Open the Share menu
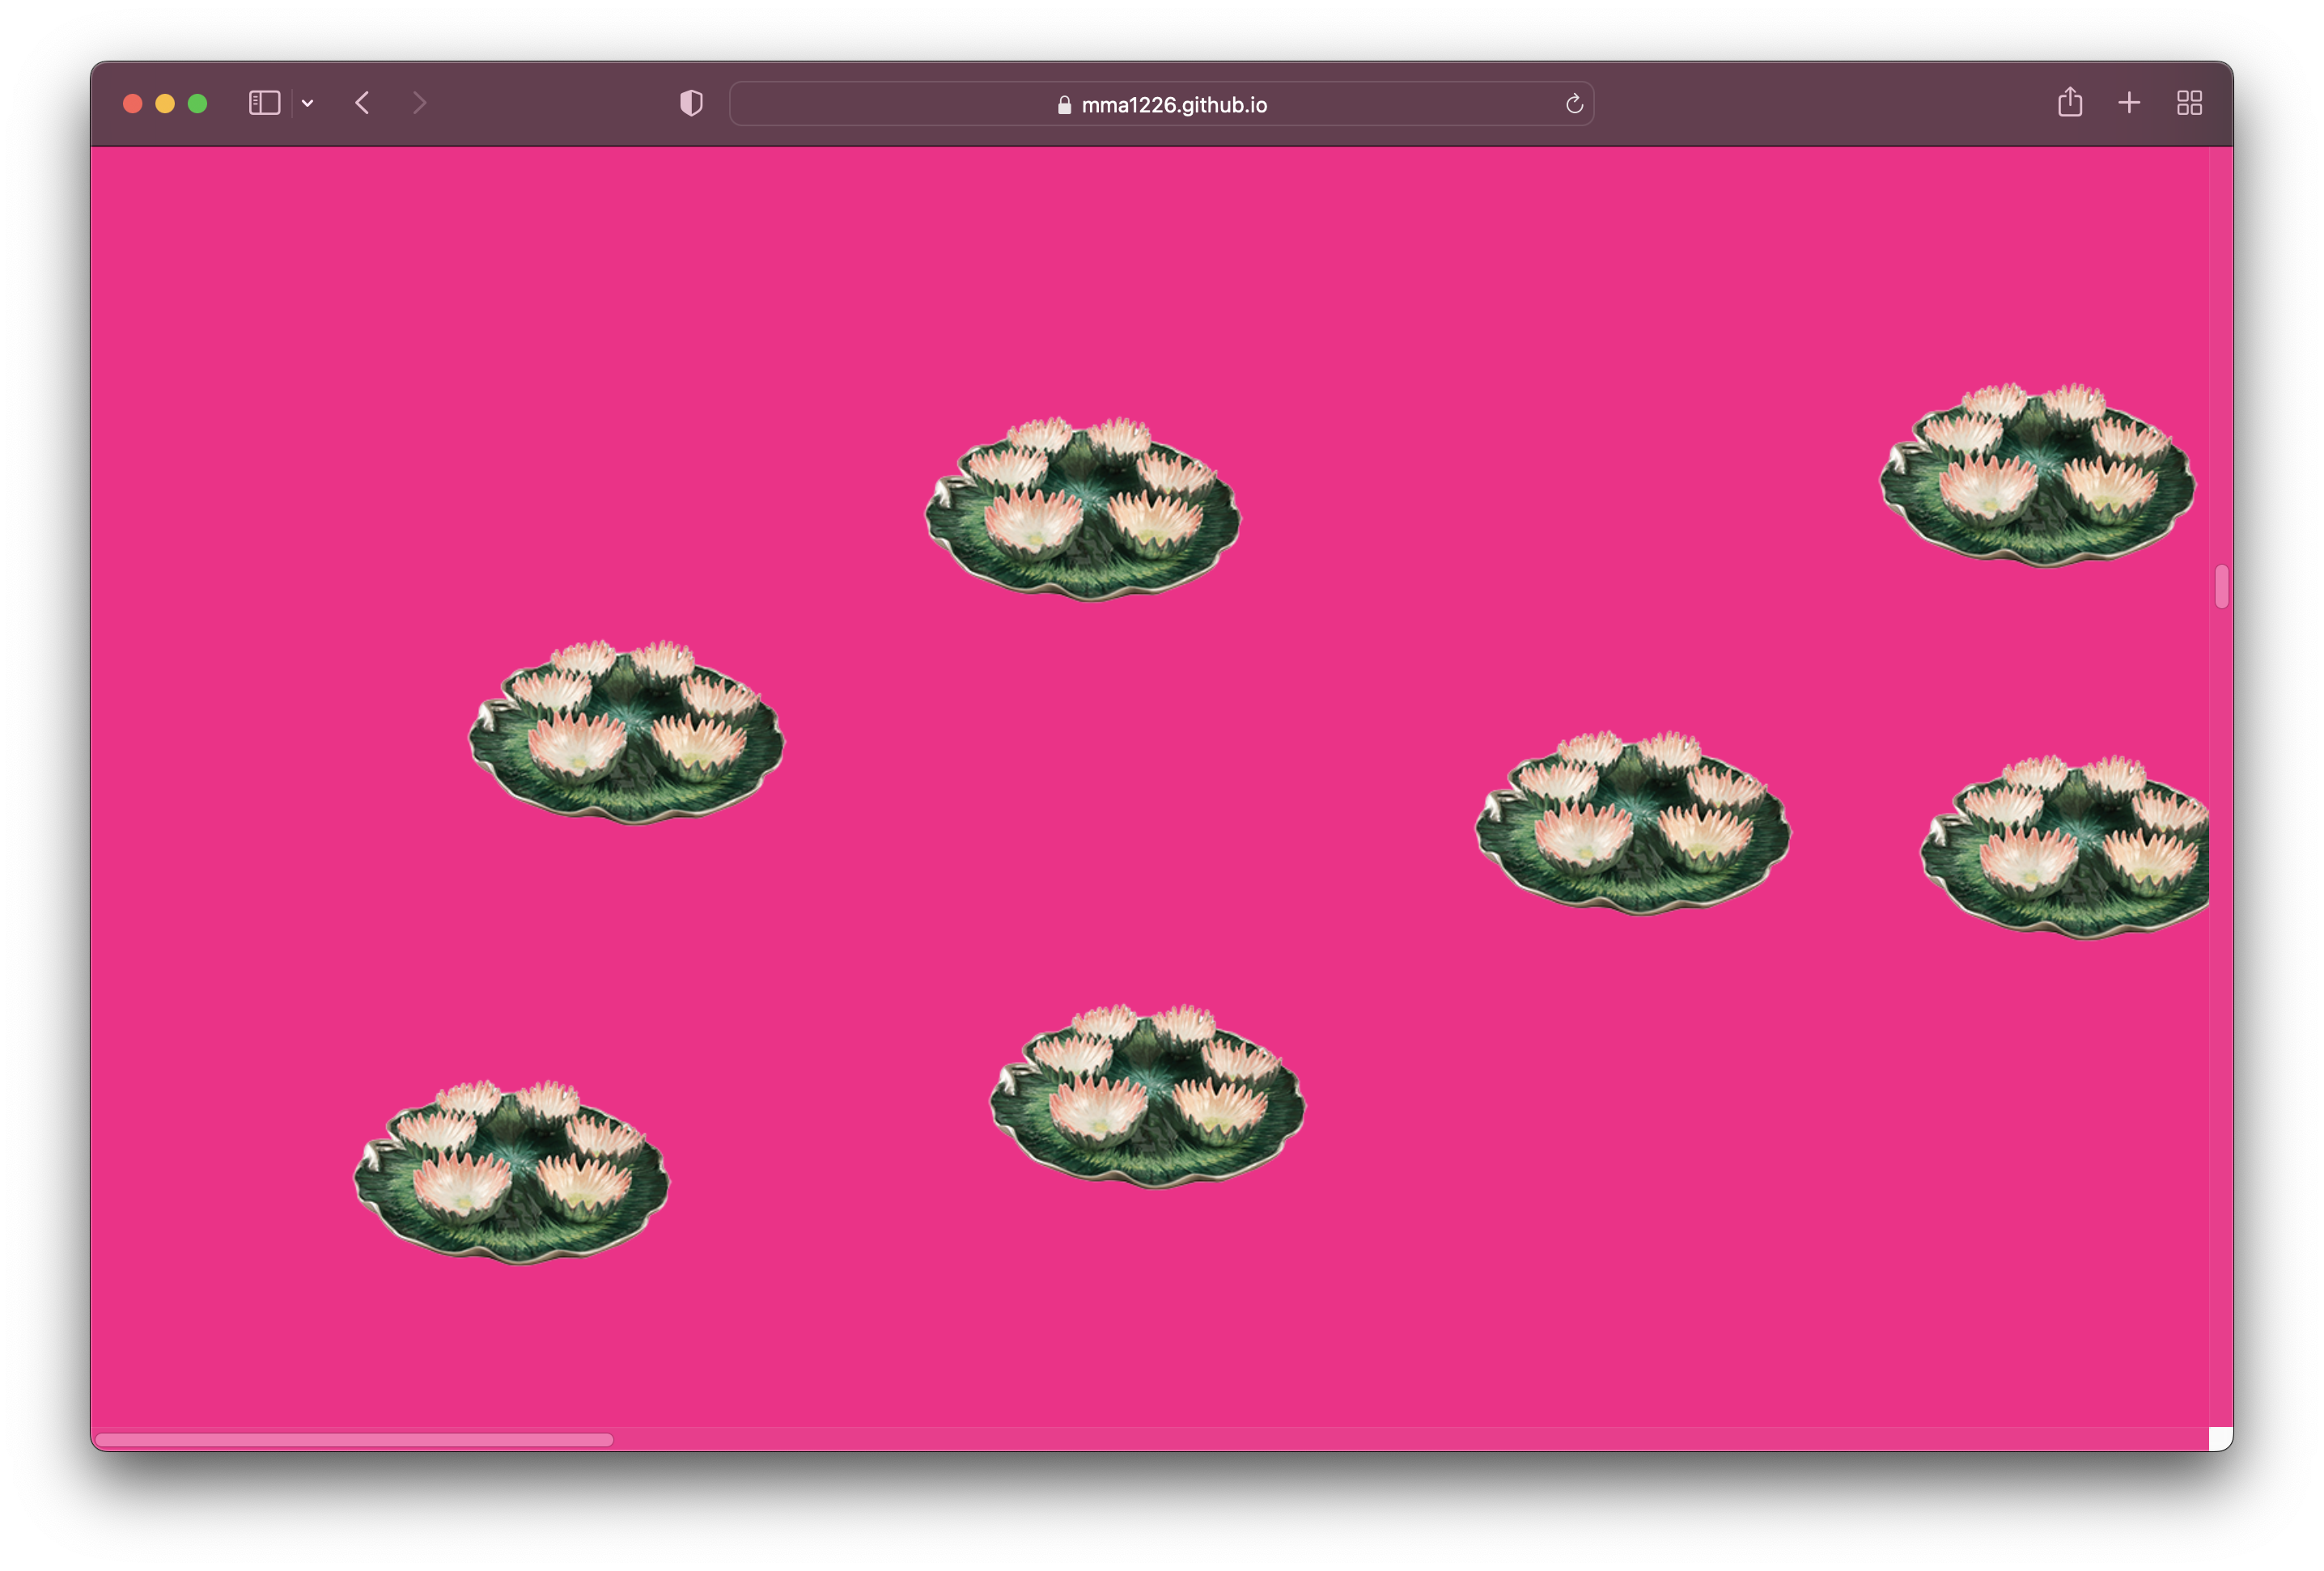Image resolution: width=2324 pixels, height=1571 pixels. (x=2070, y=102)
